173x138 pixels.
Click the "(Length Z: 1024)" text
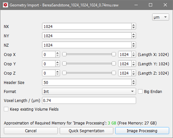153,73
